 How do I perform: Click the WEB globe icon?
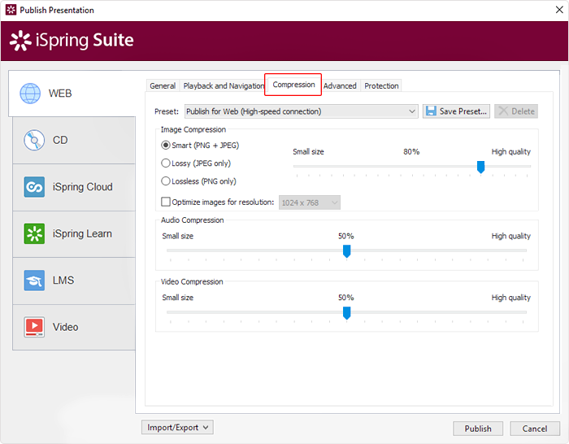[30, 94]
